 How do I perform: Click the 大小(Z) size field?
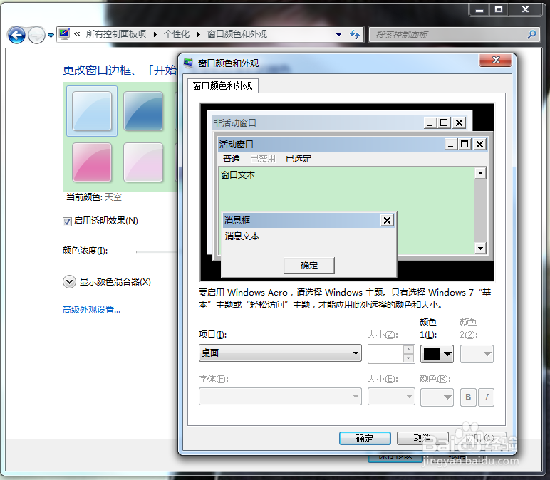point(385,354)
